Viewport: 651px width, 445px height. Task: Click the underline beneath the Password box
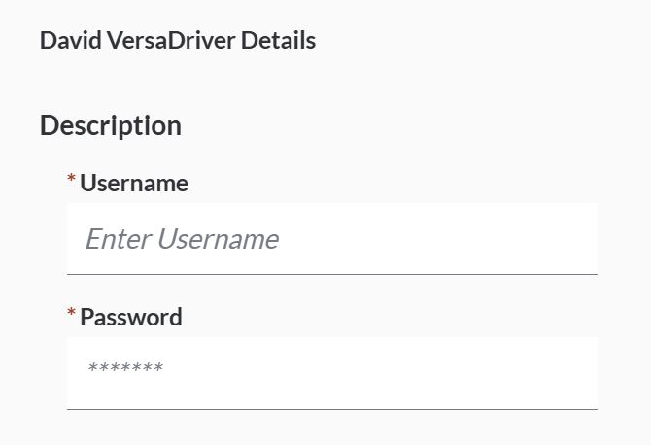[331, 409]
